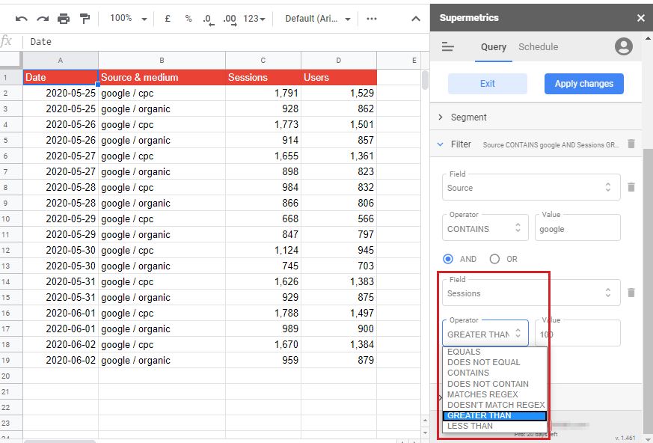Delete the Source filter with trash icon

(x=631, y=187)
